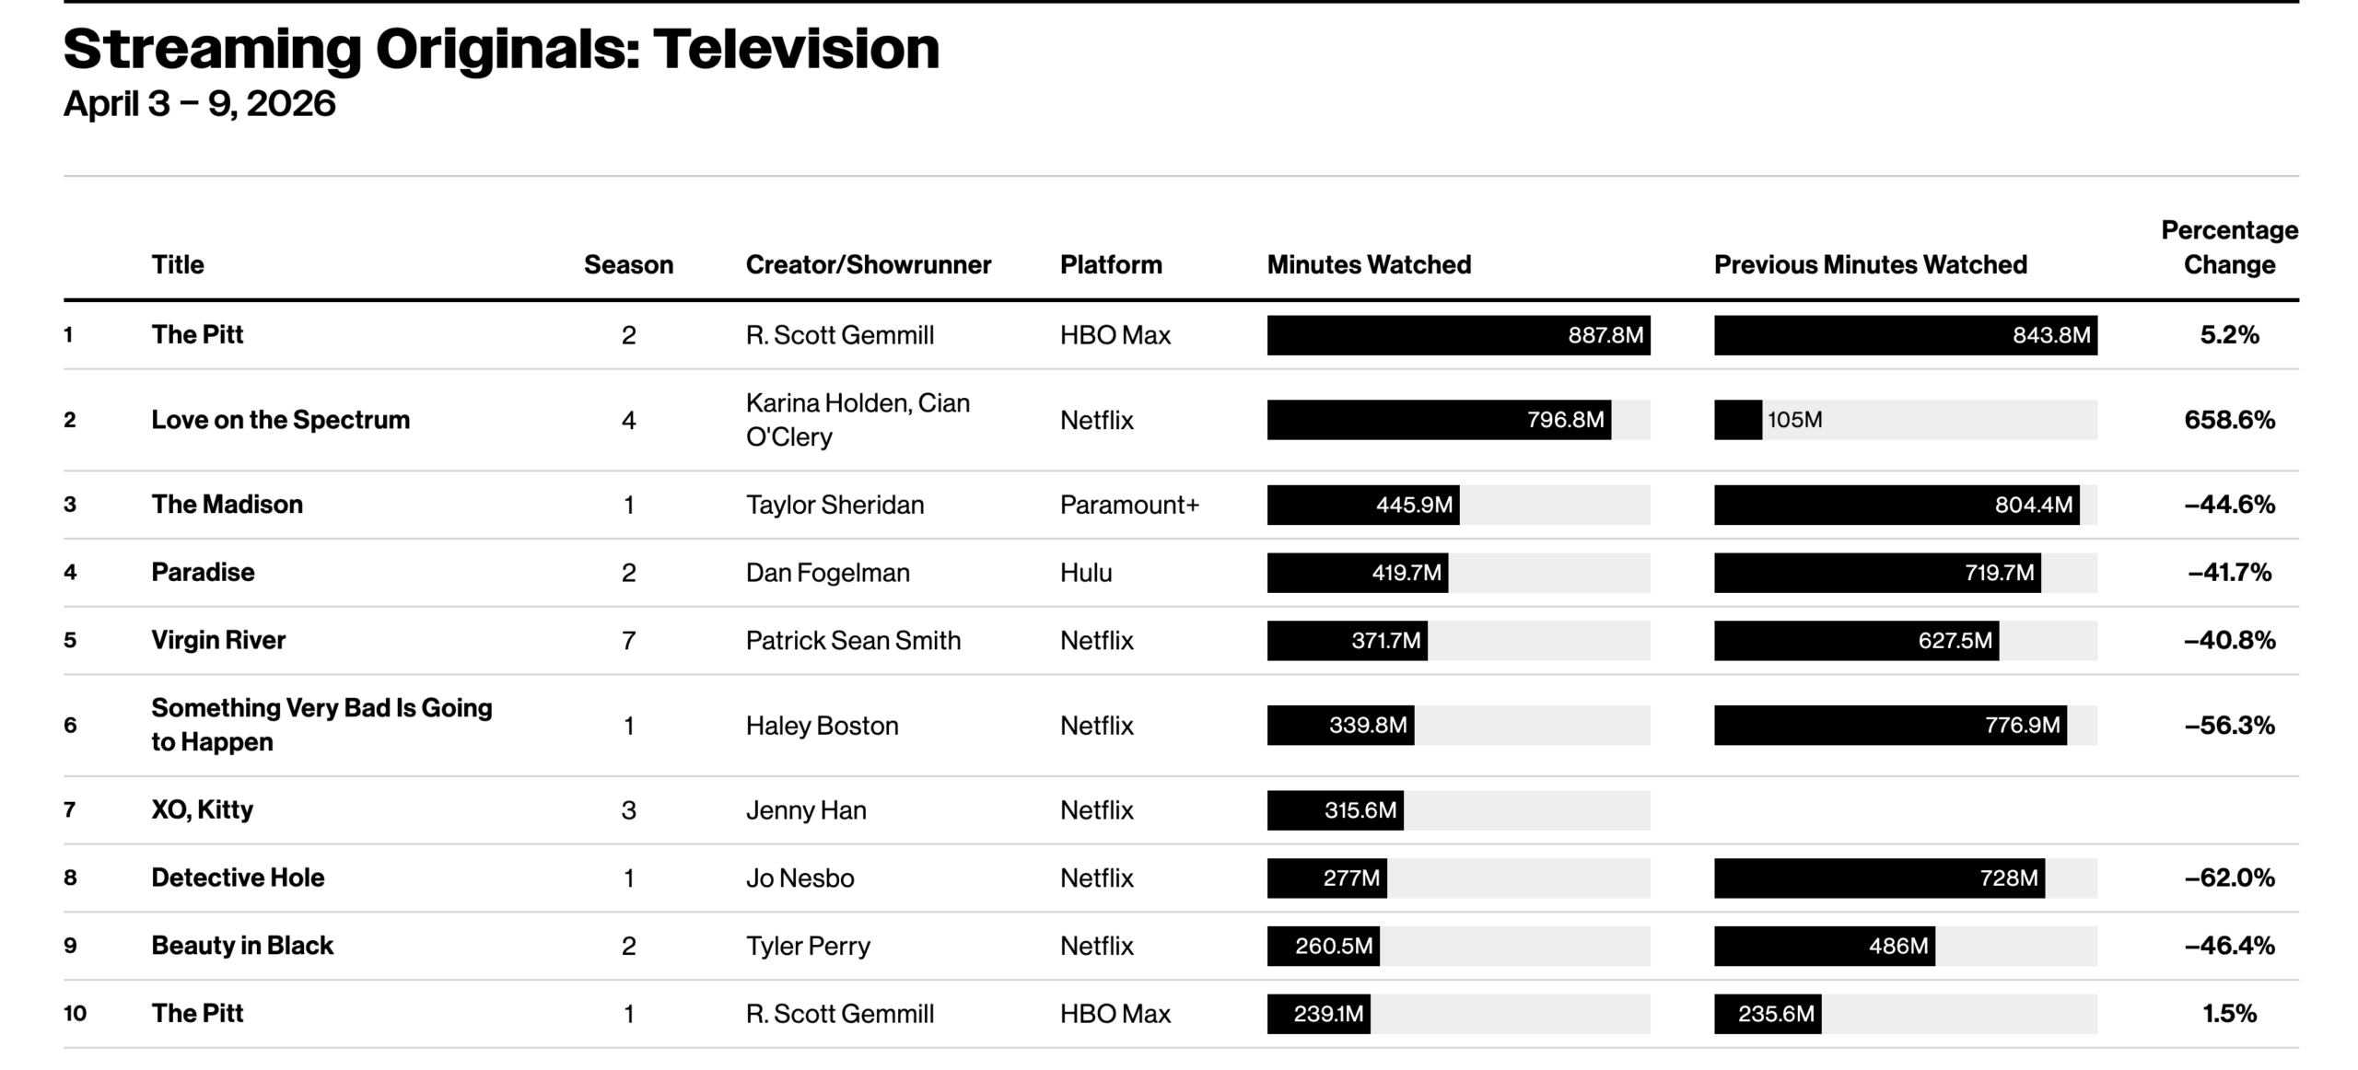
Task: Click the XO, Kitty title
Action: 202,809
